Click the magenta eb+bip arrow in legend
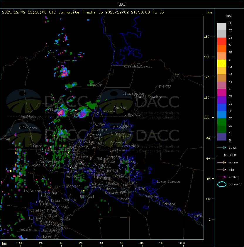 tap(222, 177)
